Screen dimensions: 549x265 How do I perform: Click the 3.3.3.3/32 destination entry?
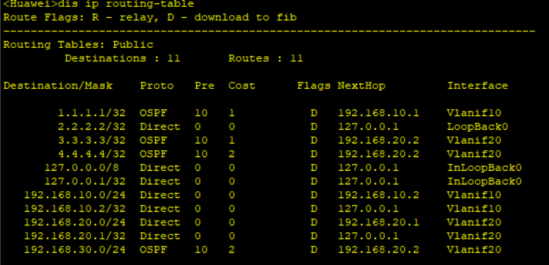tap(91, 141)
